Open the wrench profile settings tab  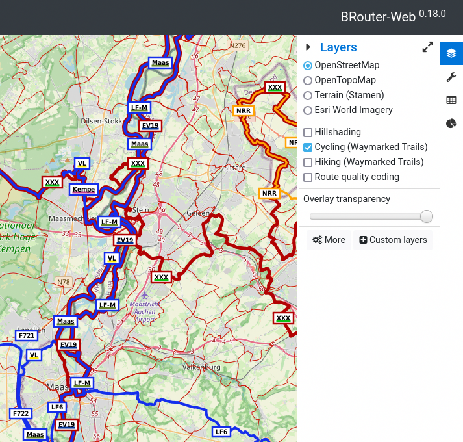click(x=451, y=77)
